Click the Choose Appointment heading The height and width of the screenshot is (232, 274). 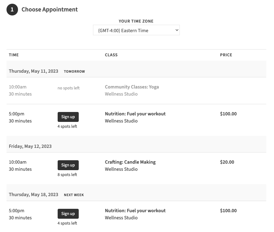[50, 10]
